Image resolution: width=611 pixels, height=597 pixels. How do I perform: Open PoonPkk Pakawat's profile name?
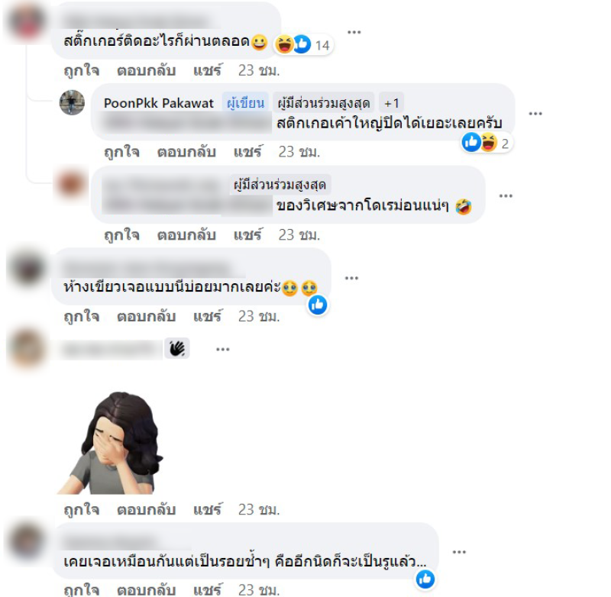(x=159, y=103)
